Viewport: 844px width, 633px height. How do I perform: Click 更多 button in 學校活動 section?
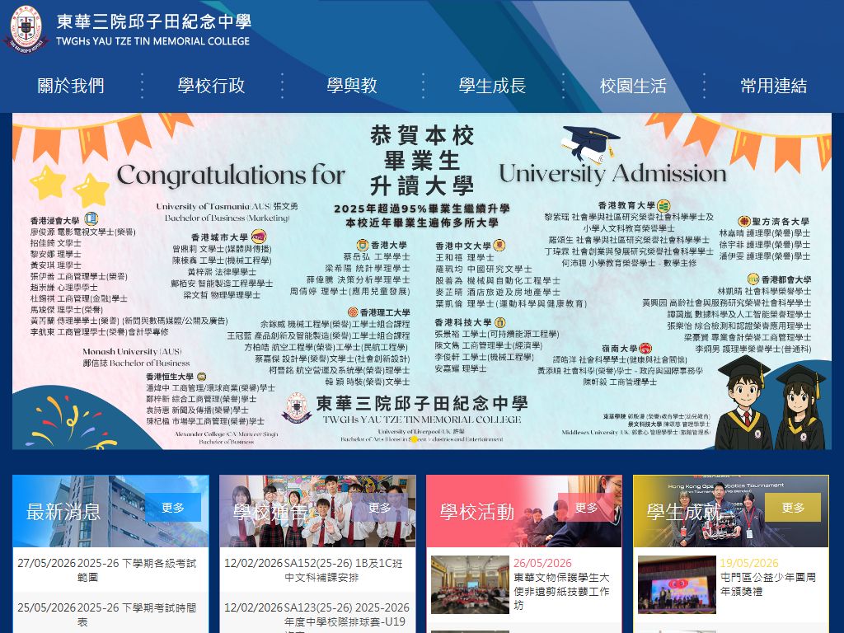coord(586,508)
